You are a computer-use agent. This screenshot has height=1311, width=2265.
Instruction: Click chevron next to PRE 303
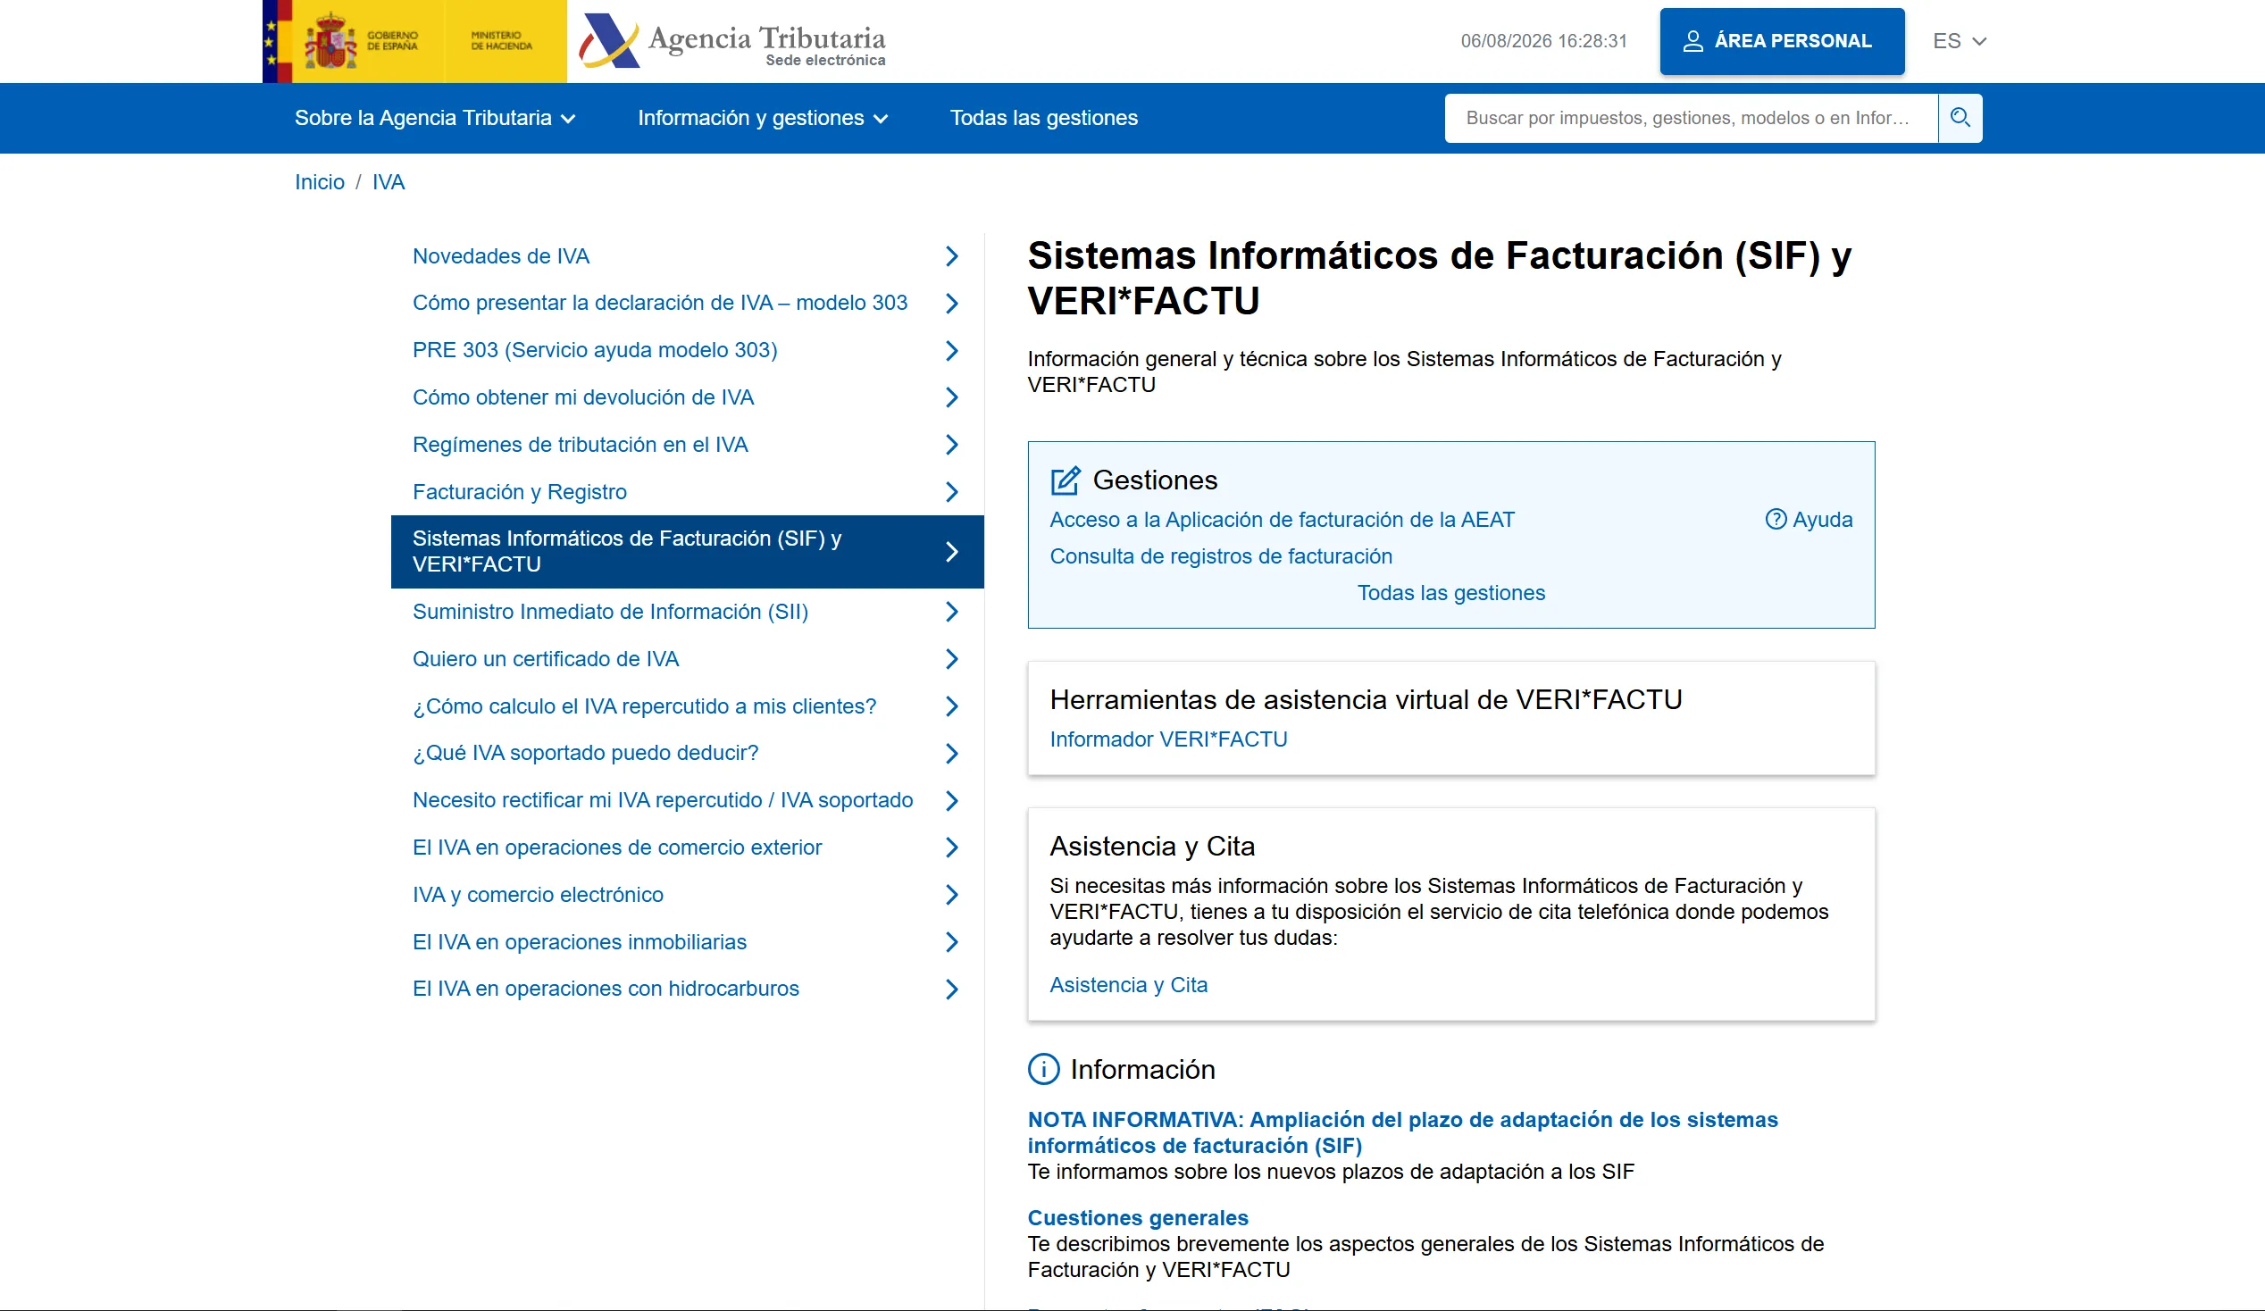point(952,349)
